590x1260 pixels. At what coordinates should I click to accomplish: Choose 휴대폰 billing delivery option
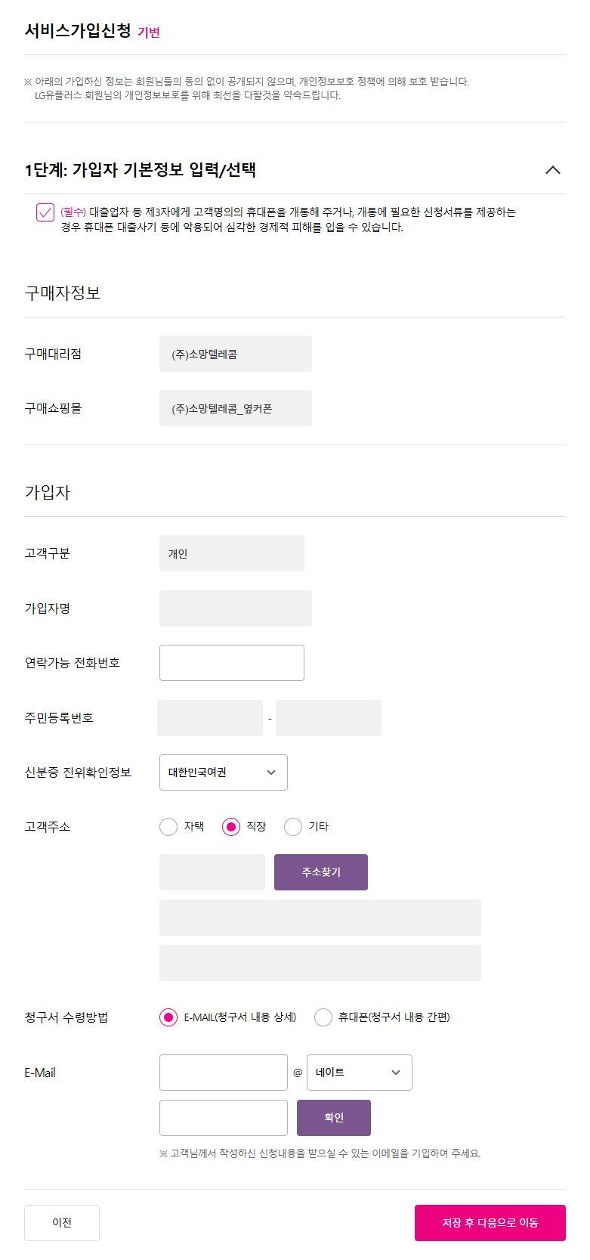click(x=323, y=1017)
